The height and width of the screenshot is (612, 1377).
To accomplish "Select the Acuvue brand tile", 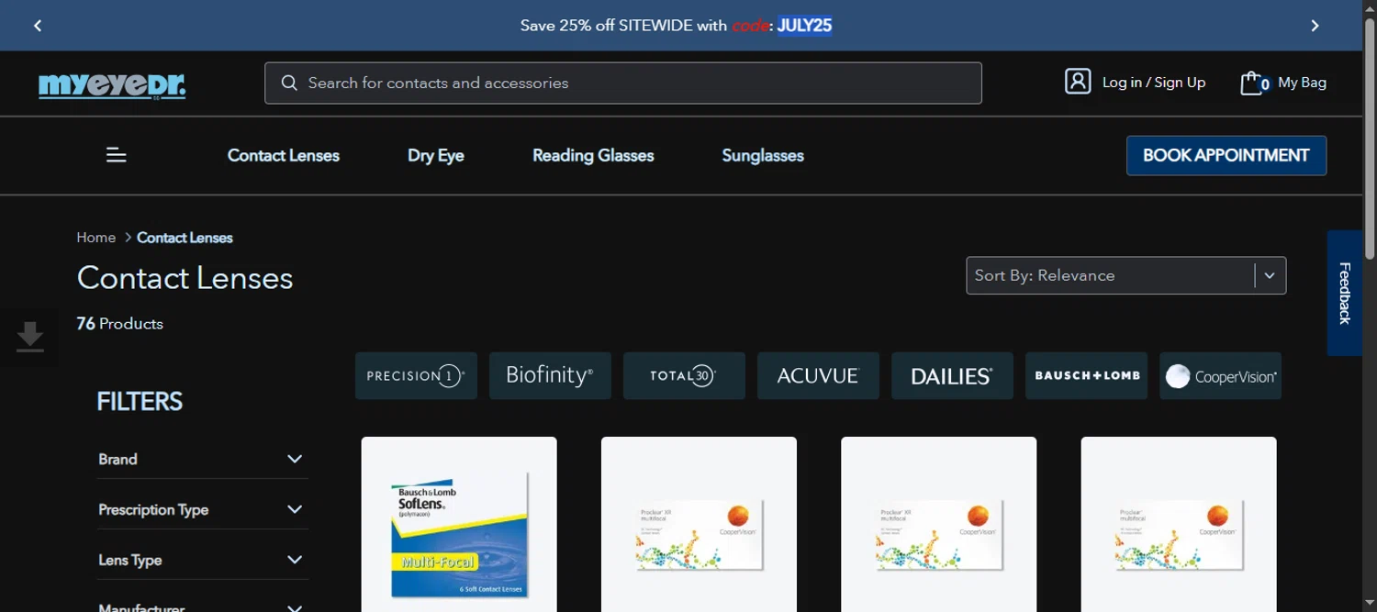I will [818, 375].
